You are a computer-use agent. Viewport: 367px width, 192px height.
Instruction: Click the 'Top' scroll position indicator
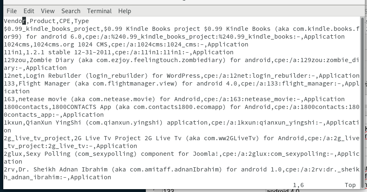(x=350, y=185)
